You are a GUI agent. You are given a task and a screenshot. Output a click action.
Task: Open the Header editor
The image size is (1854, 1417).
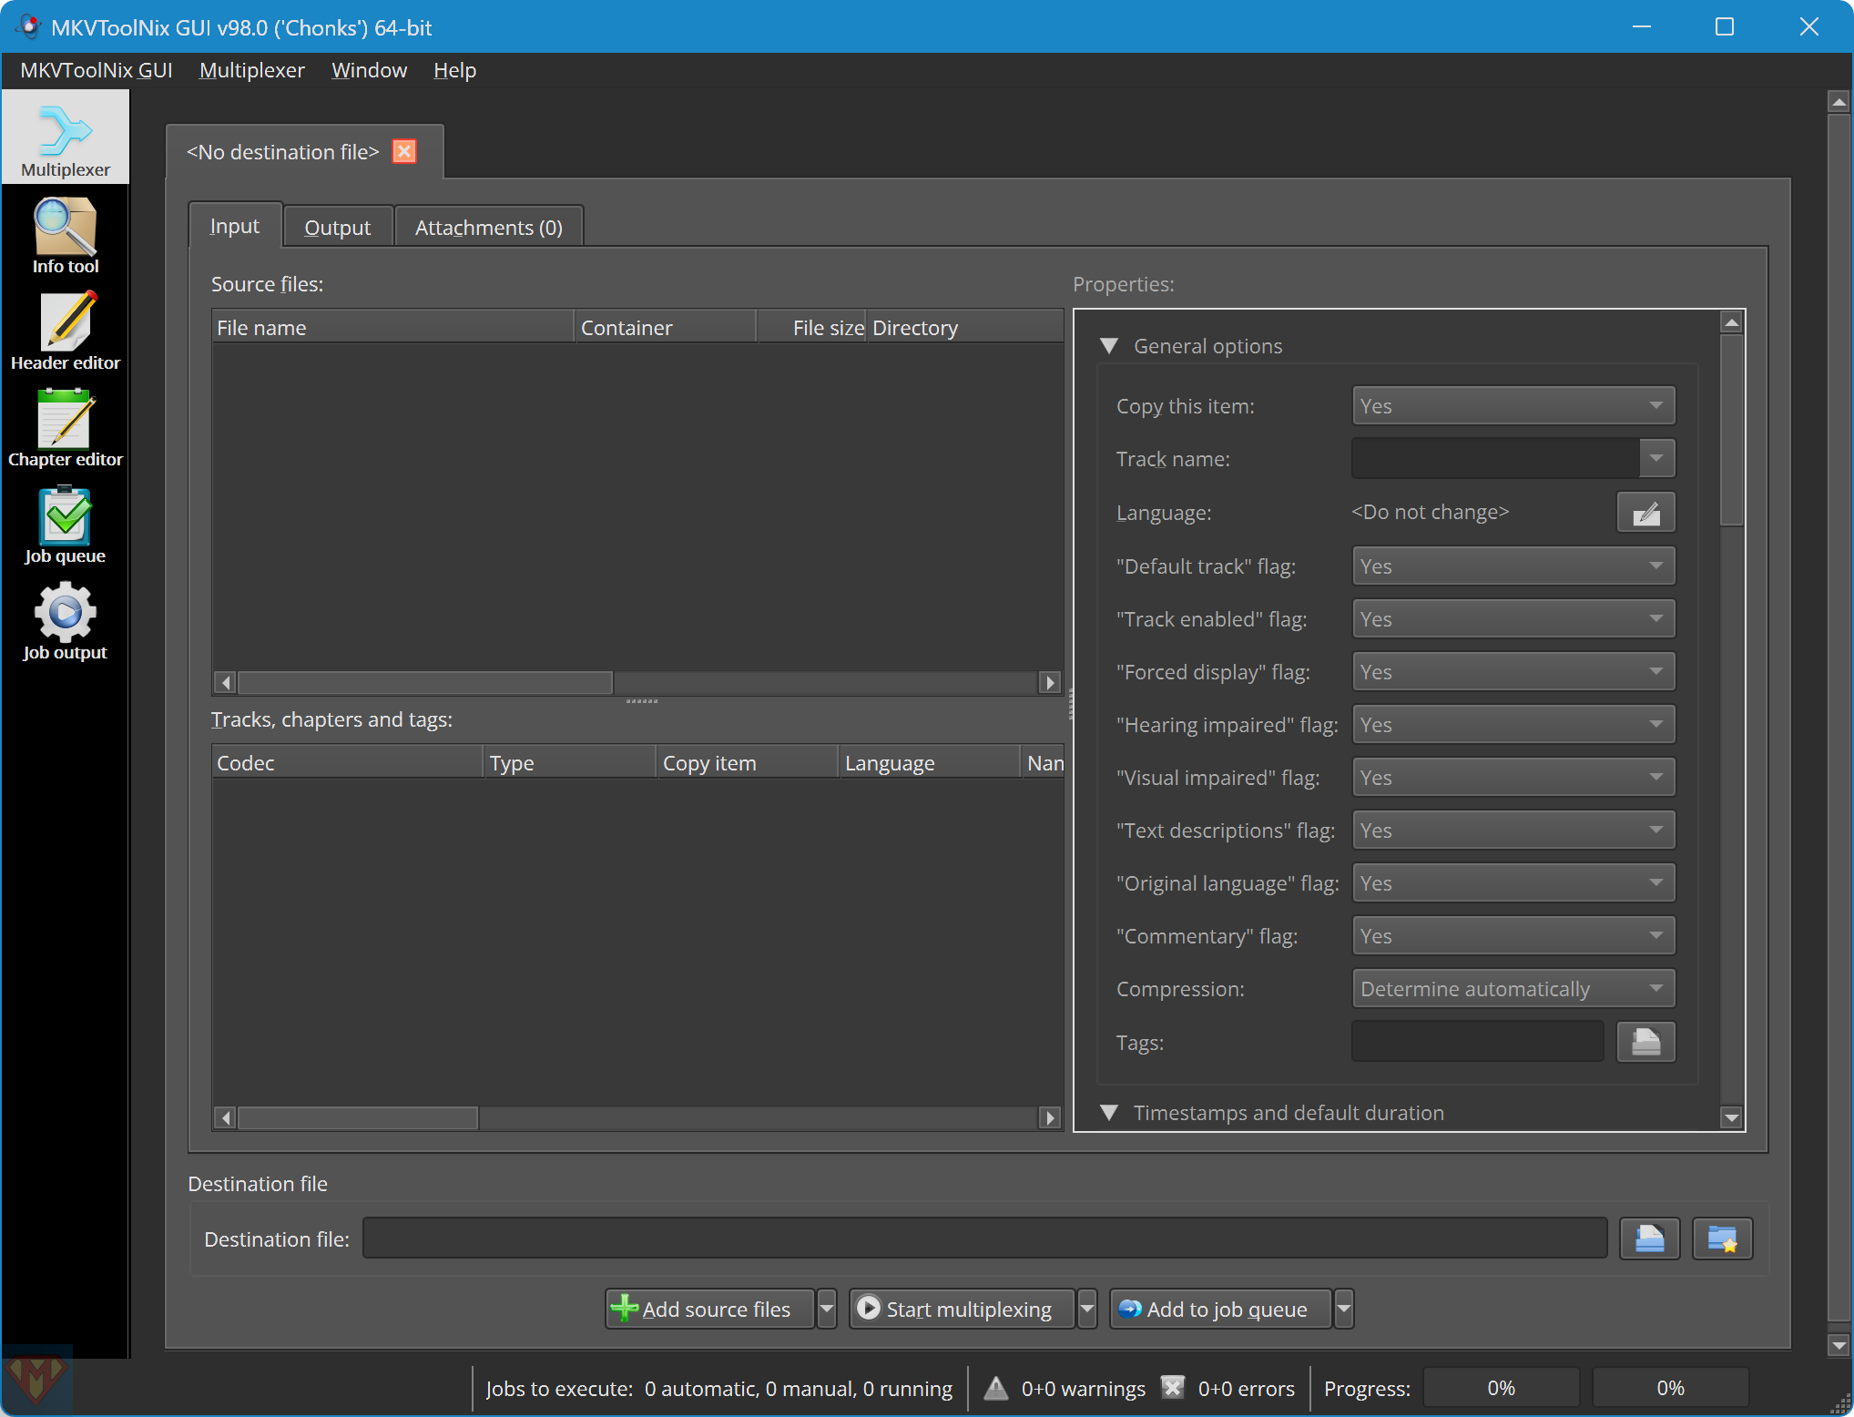click(x=65, y=331)
